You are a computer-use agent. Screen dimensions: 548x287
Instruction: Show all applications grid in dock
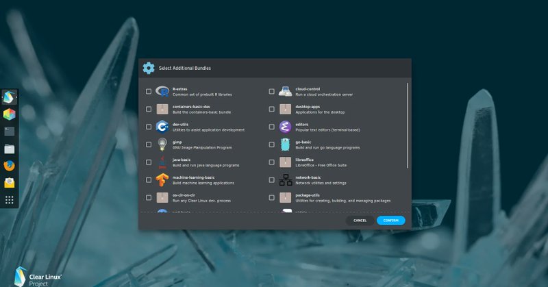10,199
